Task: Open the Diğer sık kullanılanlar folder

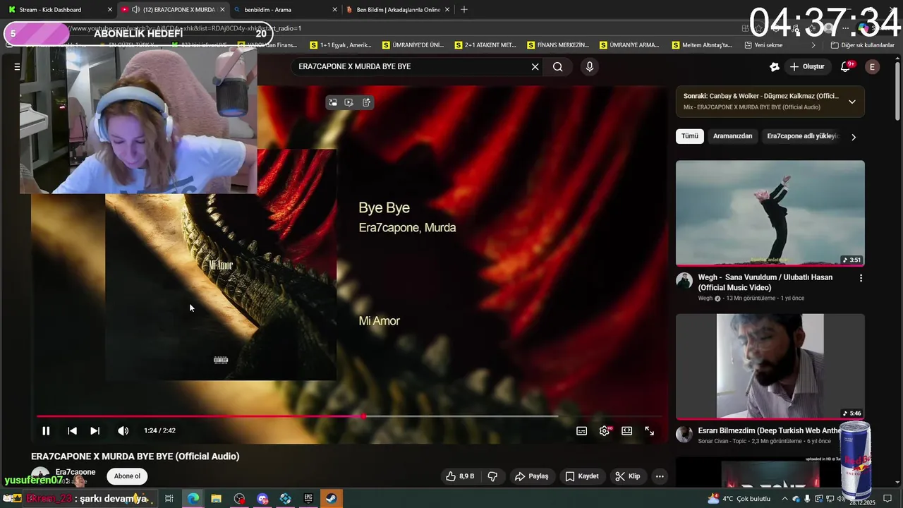Action: click(862, 45)
